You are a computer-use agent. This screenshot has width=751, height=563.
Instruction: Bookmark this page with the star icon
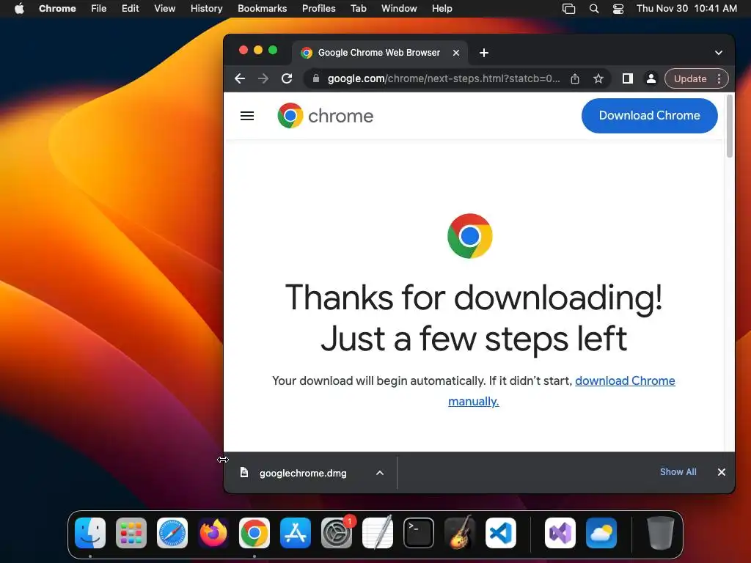598,78
